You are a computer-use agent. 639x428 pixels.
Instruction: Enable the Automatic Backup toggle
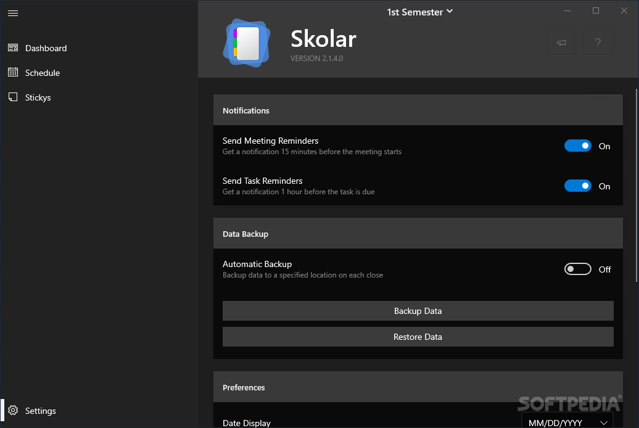click(578, 269)
